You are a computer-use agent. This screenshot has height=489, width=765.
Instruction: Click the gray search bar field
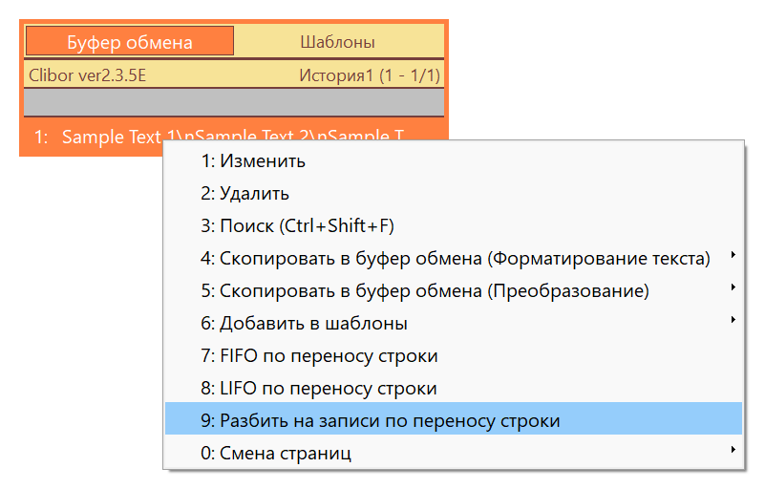point(234,102)
